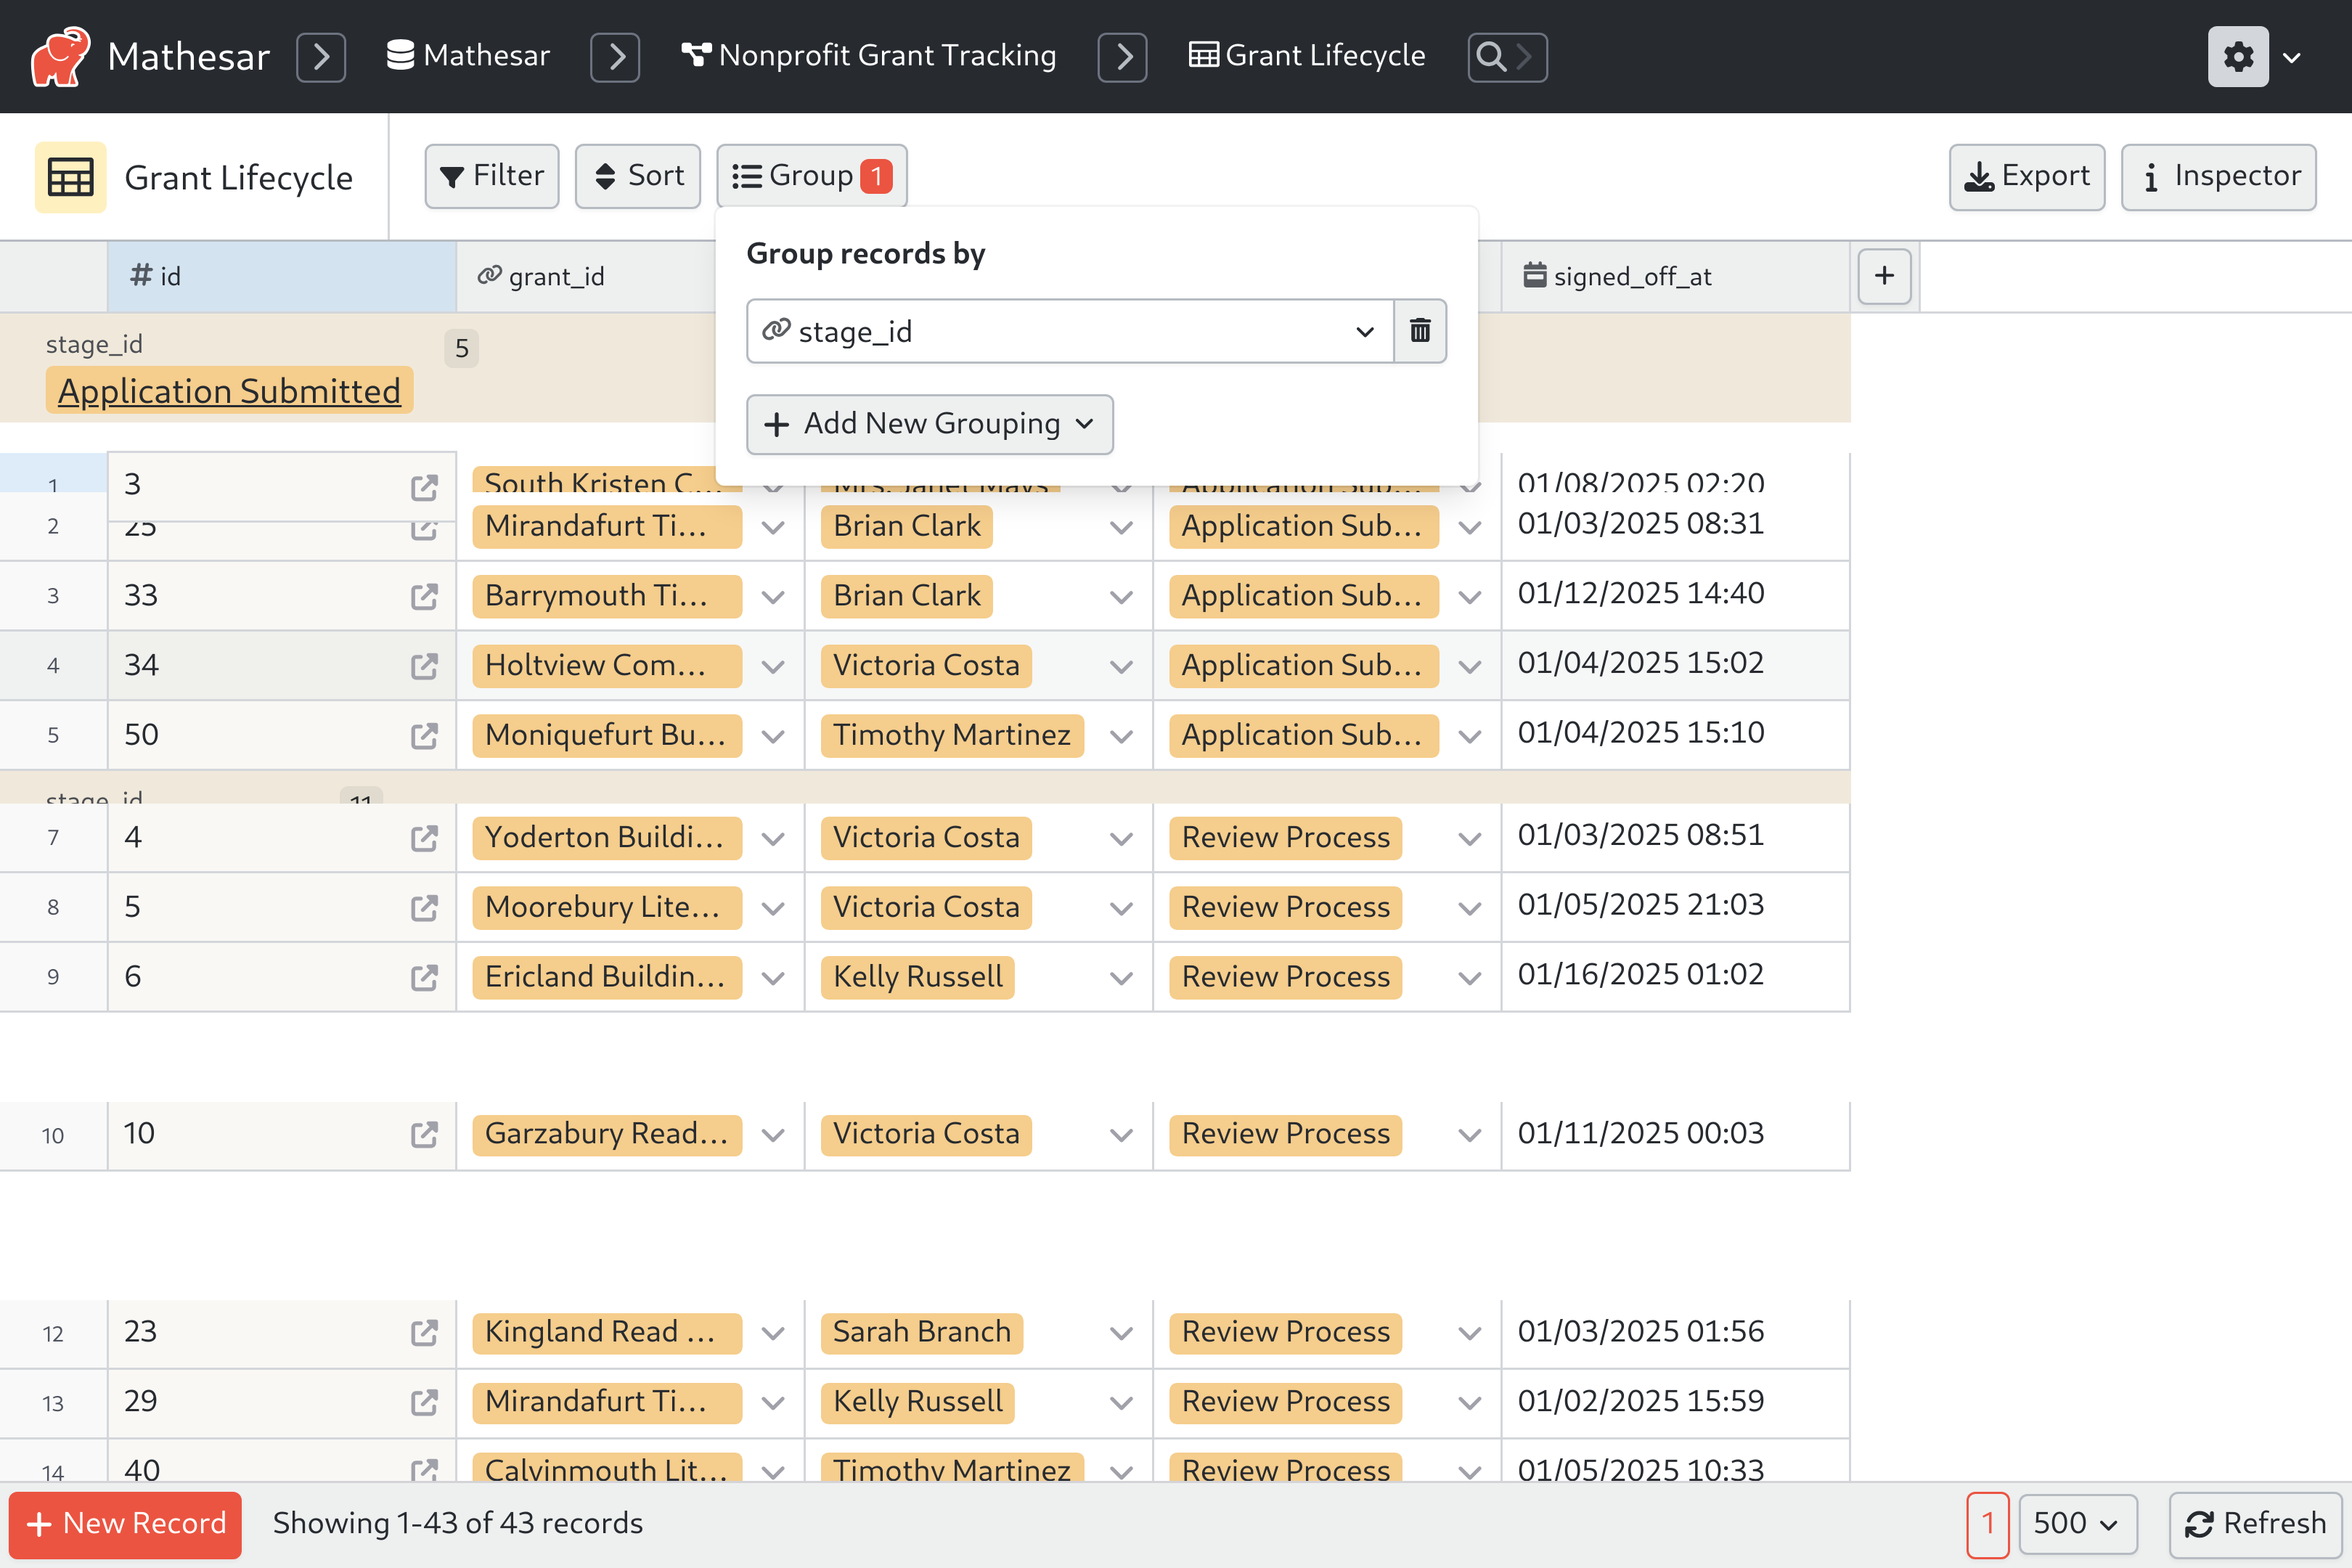Click the Mathesar elephant logo

pos(60,56)
